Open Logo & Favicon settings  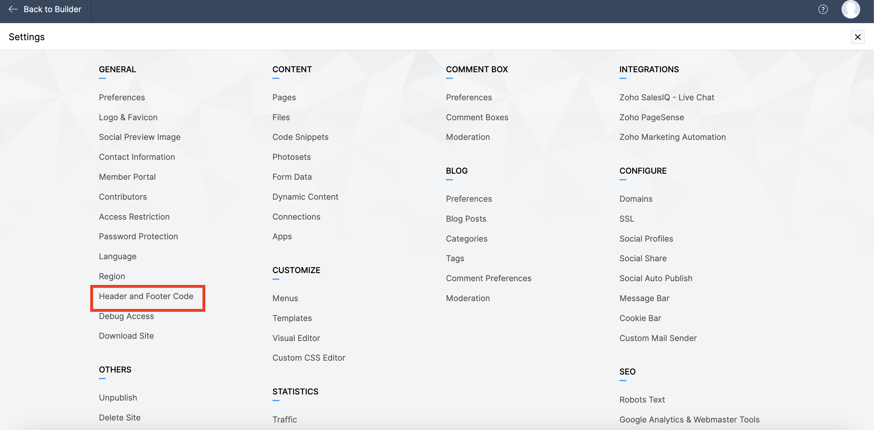[x=128, y=117]
